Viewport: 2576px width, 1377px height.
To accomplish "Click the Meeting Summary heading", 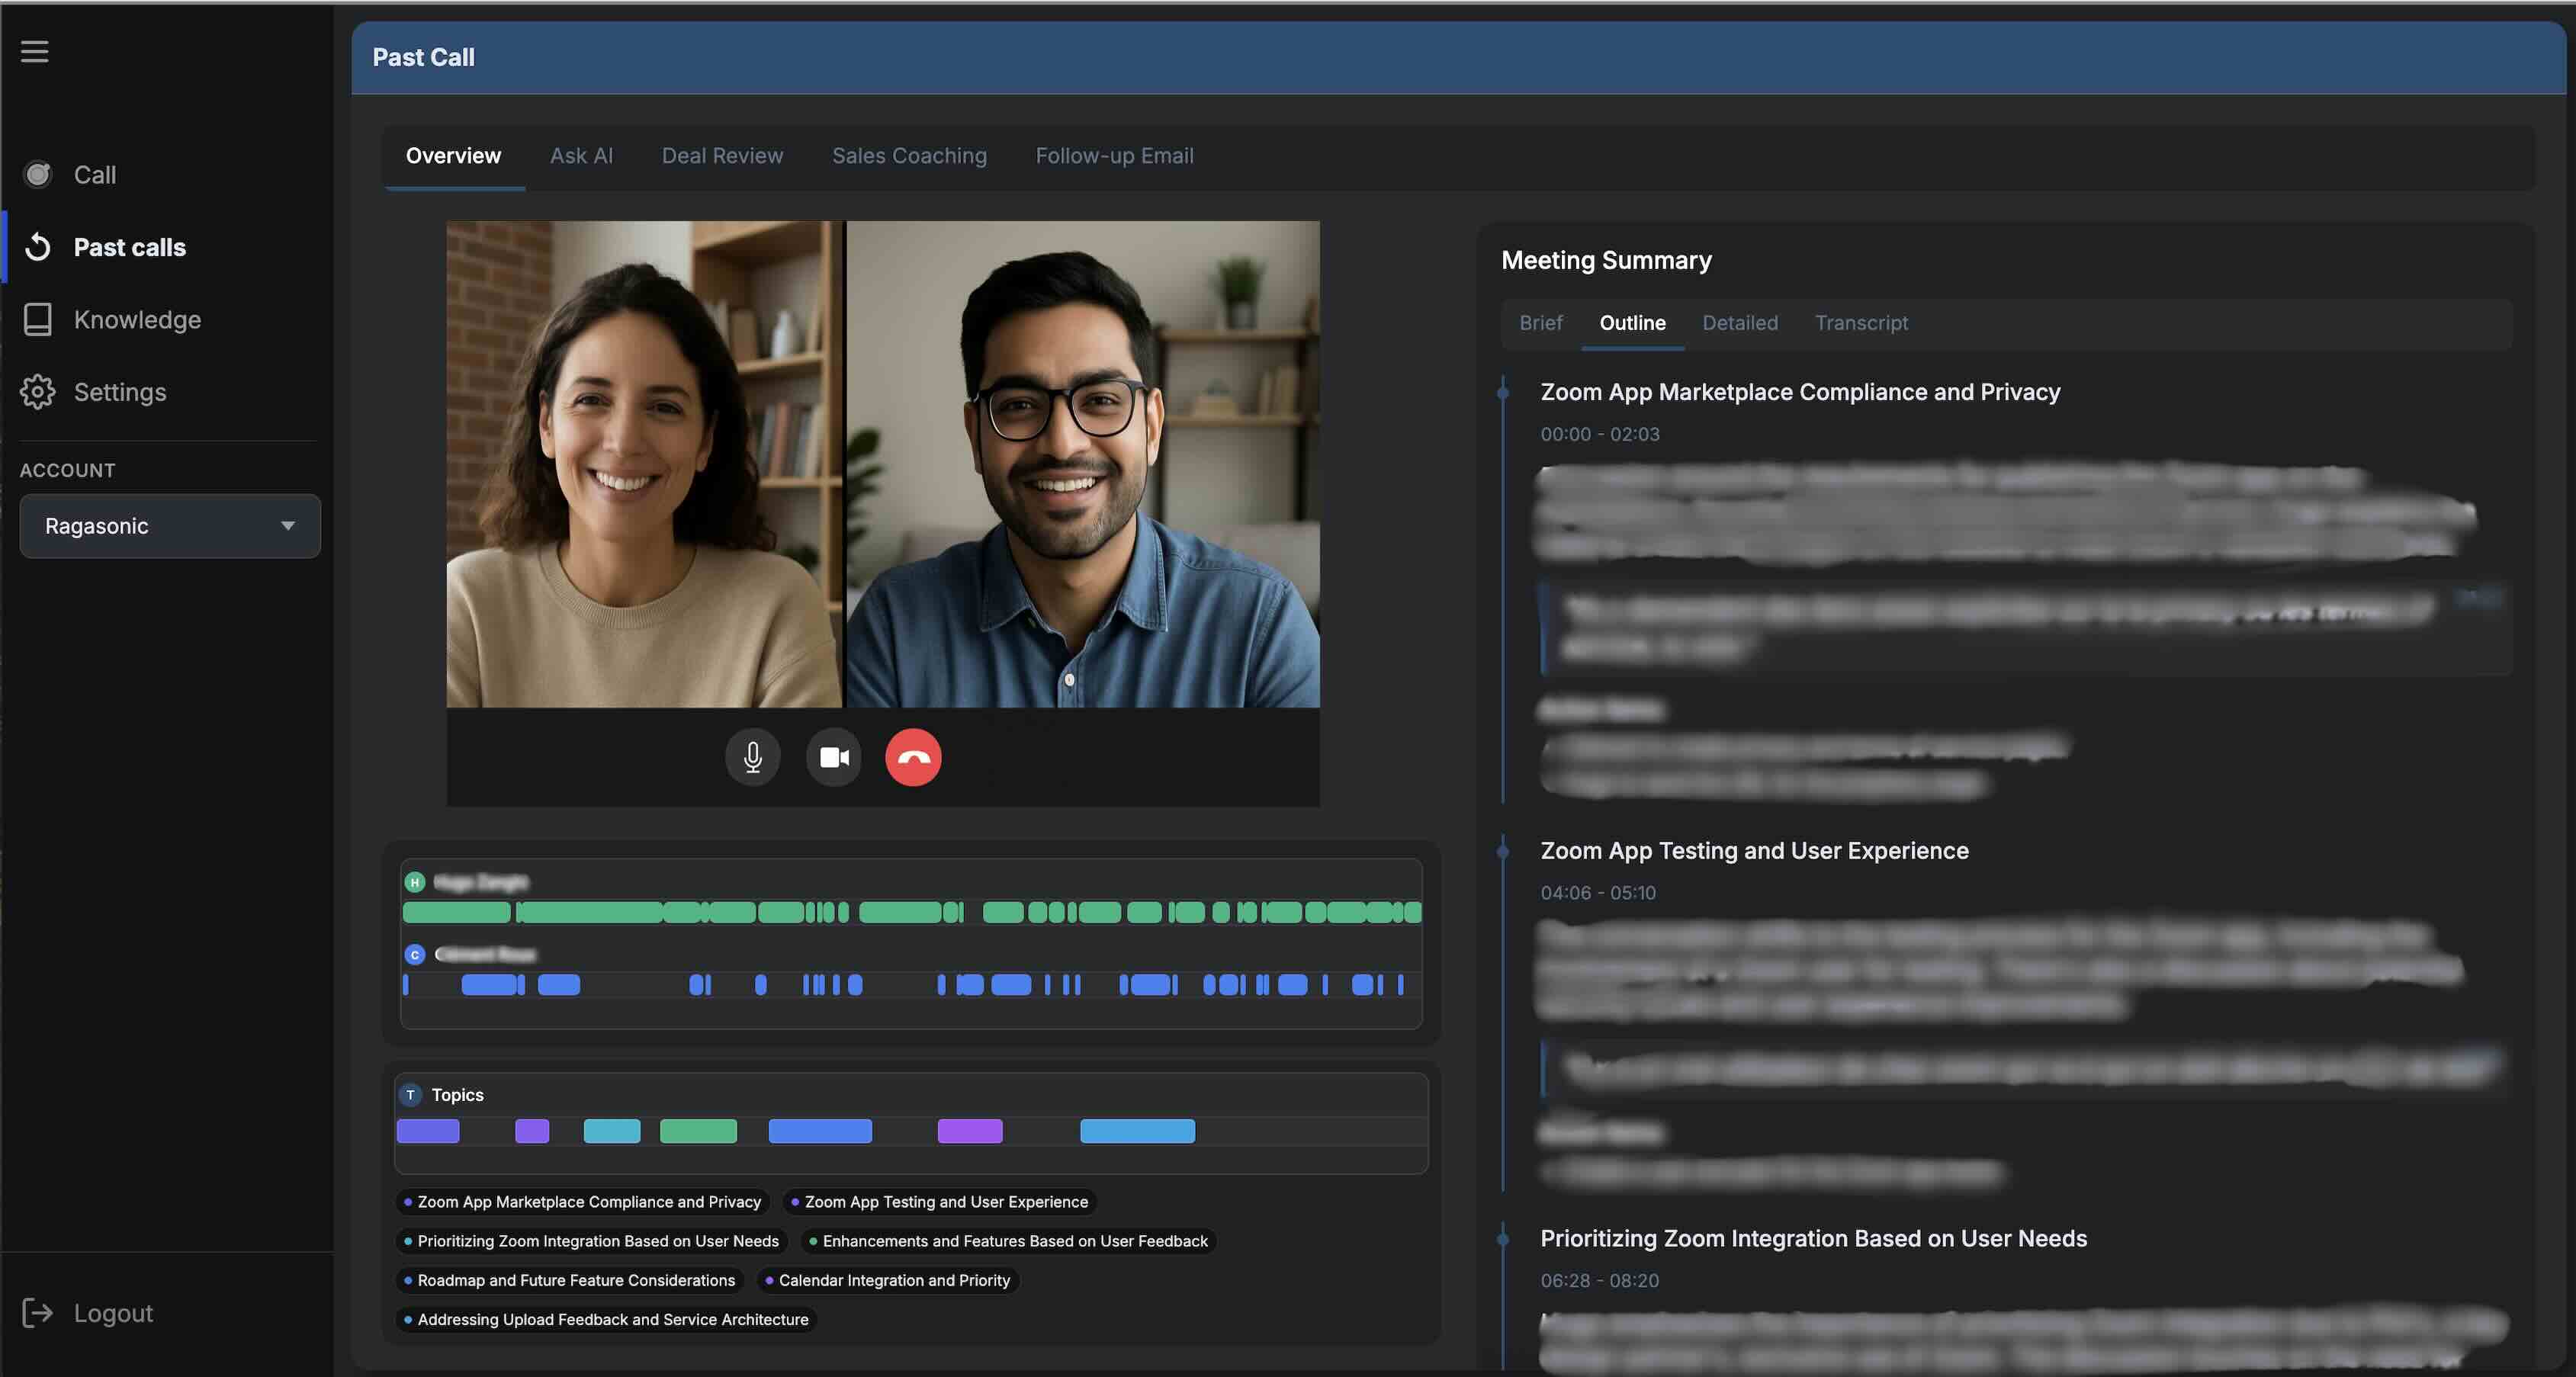I will pyautogui.click(x=1606, y=260).
